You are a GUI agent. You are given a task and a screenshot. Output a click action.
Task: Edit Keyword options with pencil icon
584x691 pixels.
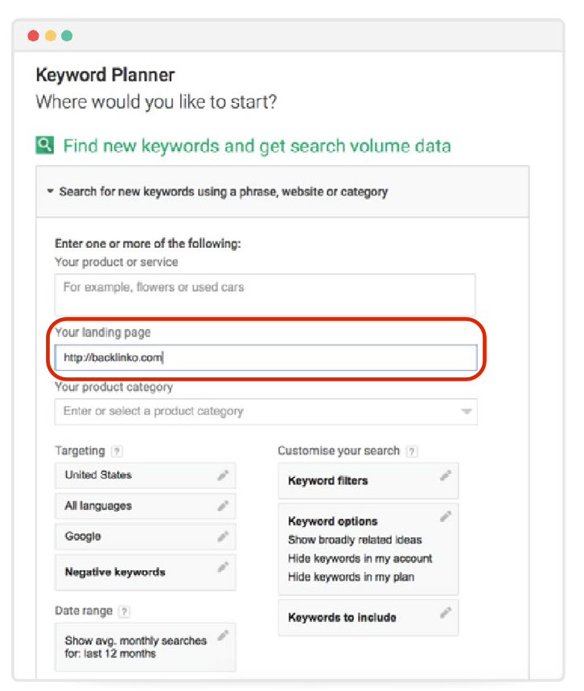(446, 516)
